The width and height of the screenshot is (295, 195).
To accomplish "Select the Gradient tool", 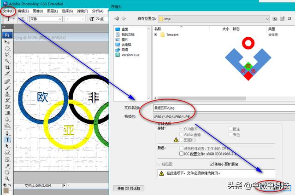I will [x=7, y=113].
